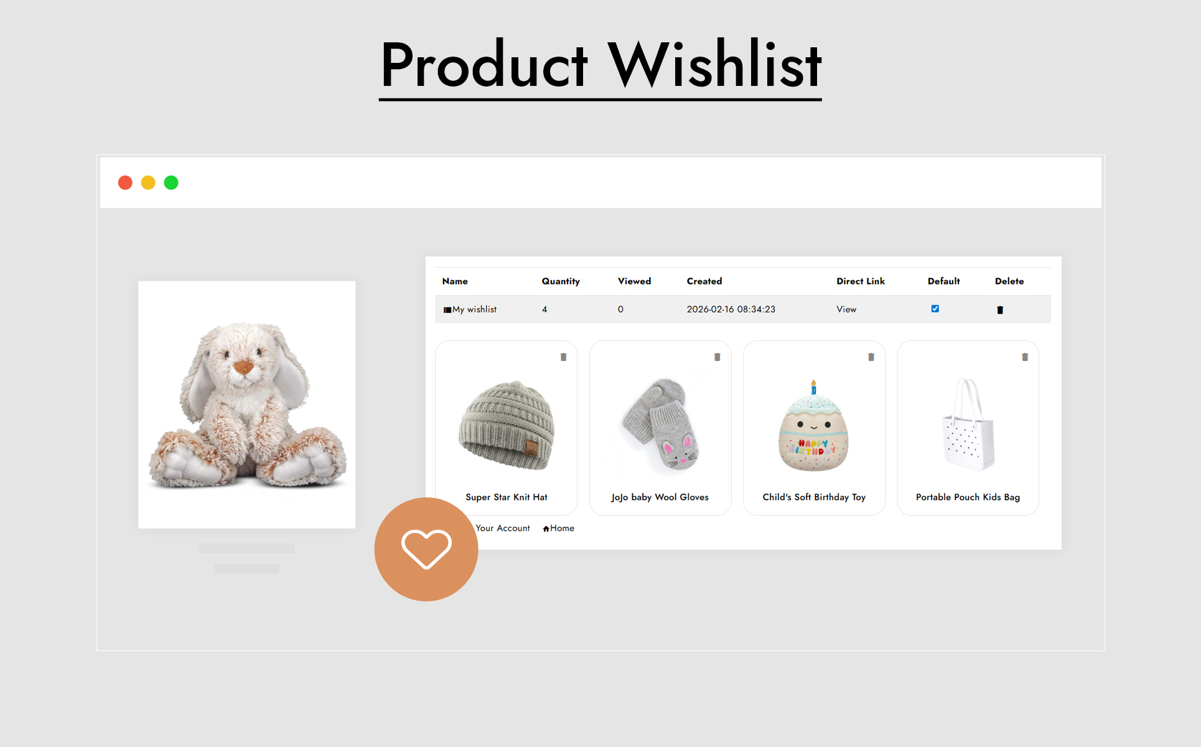Select Child's Soft Birthday Toy thumbnail
This screenshot has height=747, width=1201.
pos(814,426)
